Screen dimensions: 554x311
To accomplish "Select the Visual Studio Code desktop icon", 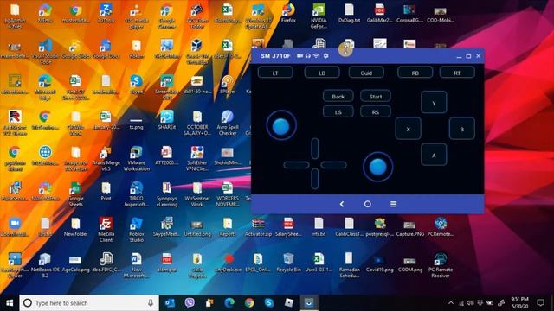I will click(45, 52).
